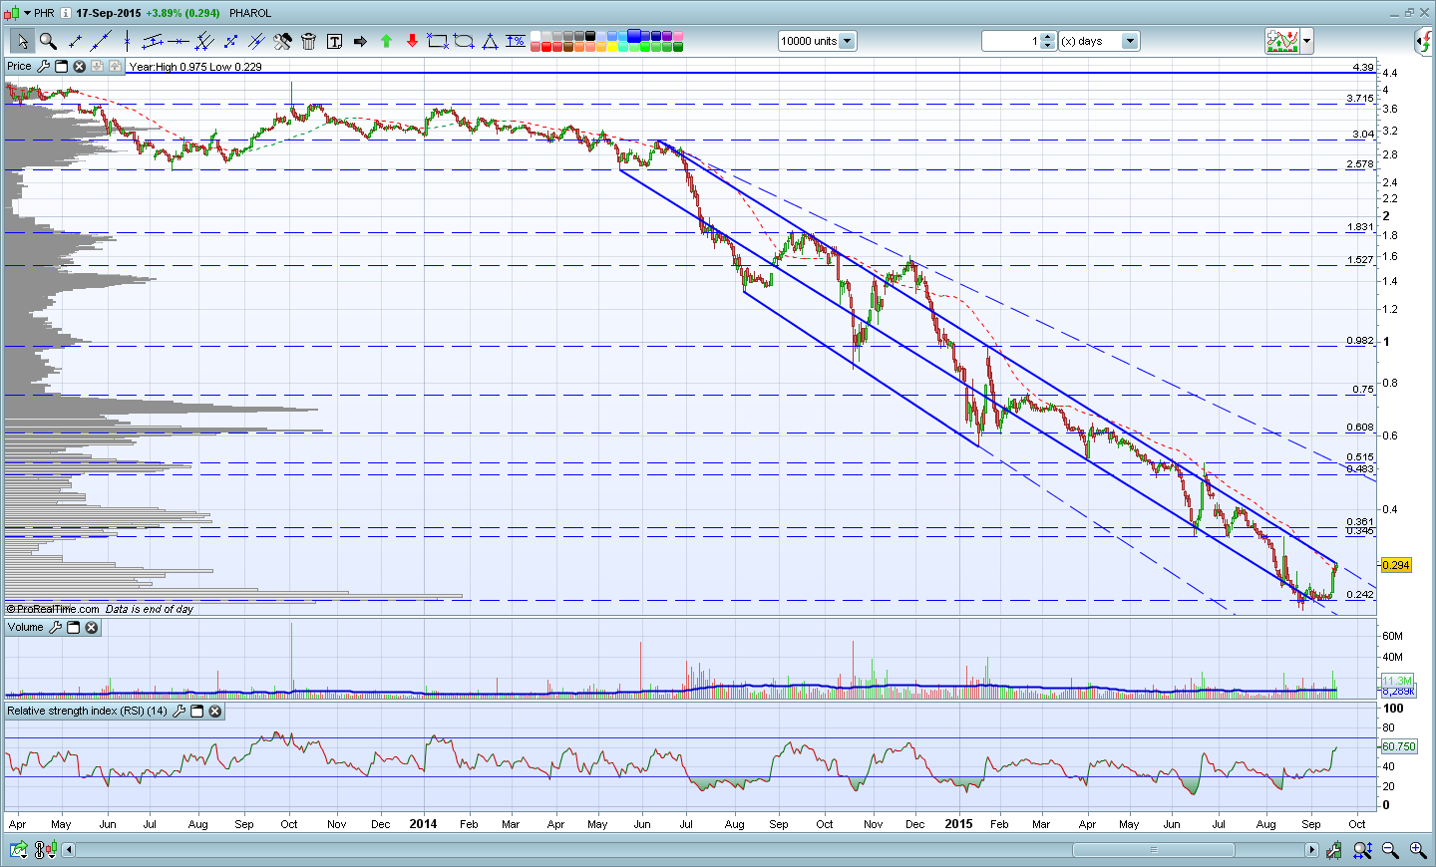This screenshot has width=1436, height=867.
Task: Decrease the timeframe period value
Action: tap(1047, 45)
